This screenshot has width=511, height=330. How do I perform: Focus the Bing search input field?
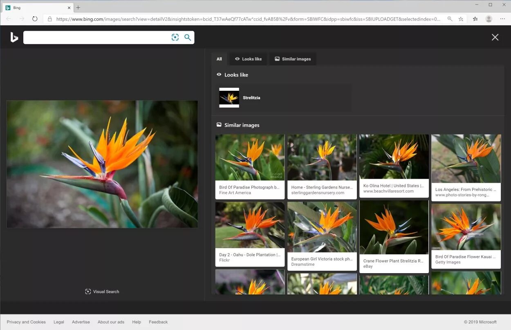point(97,37)
